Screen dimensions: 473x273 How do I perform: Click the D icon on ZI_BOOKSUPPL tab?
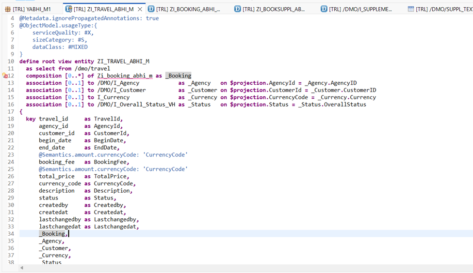pyautogui.click(x=237, y=9)
